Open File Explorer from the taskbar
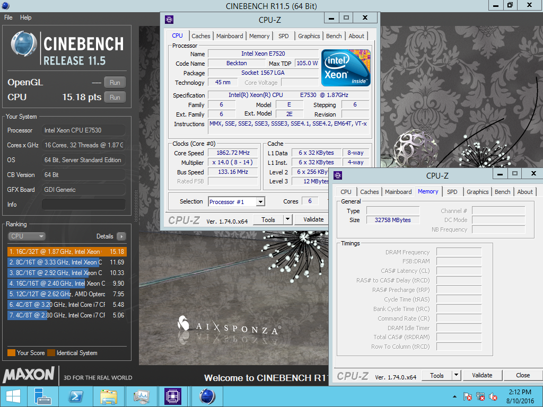Viewport: 543px width, 407px height. [x=108, y=396]
